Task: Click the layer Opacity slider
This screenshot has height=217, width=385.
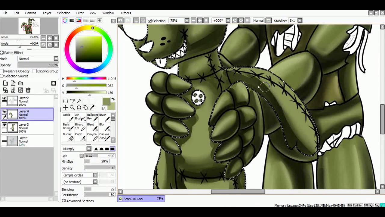Action: click(x=38, y=65)
